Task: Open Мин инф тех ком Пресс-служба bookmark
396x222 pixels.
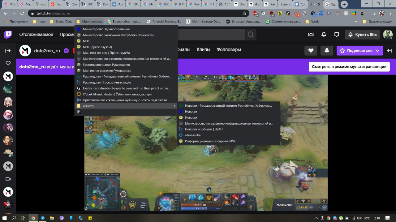Action: (126, 53)
